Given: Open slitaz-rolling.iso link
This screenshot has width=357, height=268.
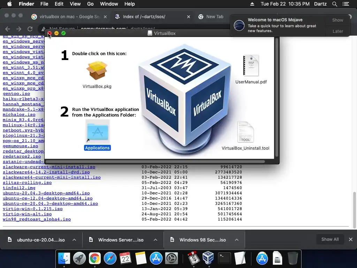Looking at the screenshot, I should point(27,183).
